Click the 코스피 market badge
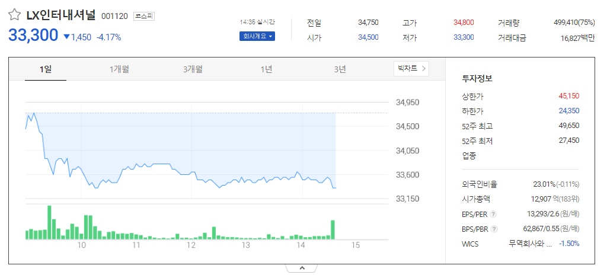 coord(144,16)
